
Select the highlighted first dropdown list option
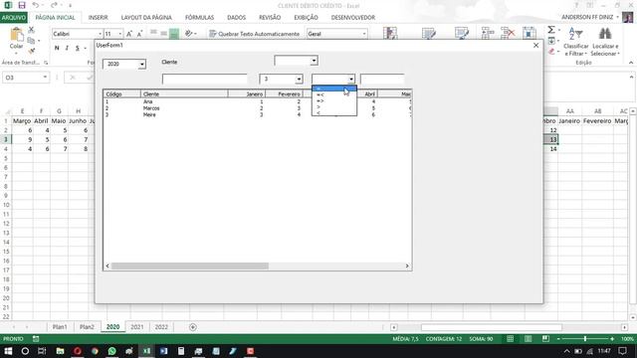(x=334, y=89)
